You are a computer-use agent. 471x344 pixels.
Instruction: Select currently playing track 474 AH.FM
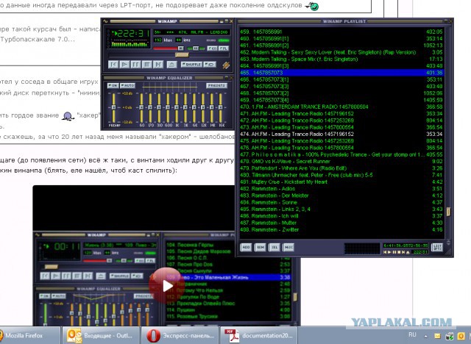pyautogui.click(x=341, y=134)
